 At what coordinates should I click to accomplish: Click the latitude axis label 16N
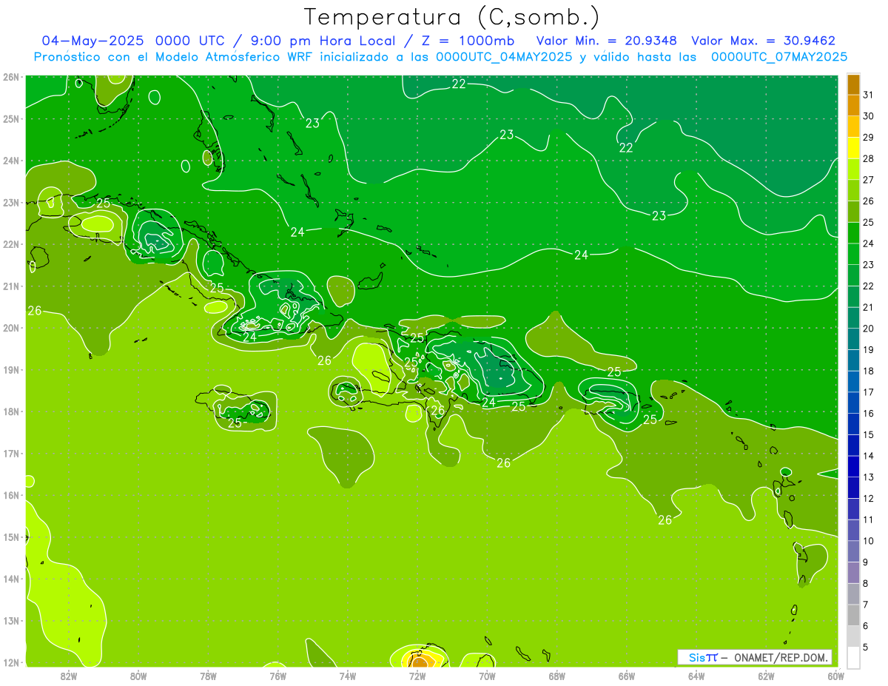(11, 495)
